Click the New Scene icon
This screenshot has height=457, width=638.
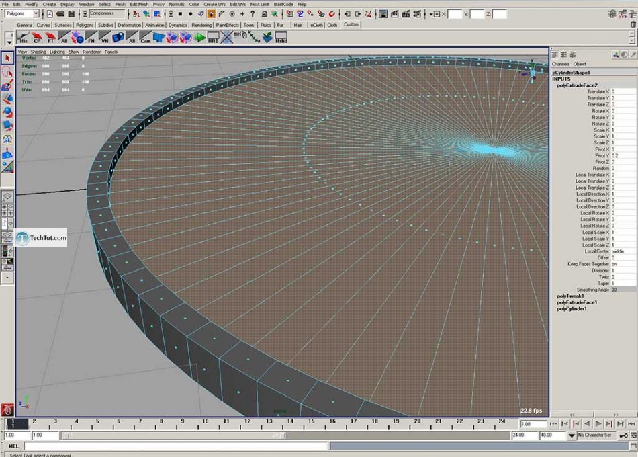tap(50, 14)
